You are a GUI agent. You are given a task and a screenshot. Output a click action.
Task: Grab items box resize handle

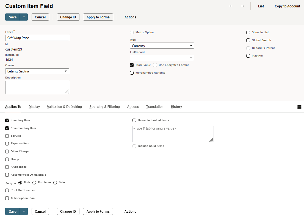pyautogui.click(x=211, y=140)
